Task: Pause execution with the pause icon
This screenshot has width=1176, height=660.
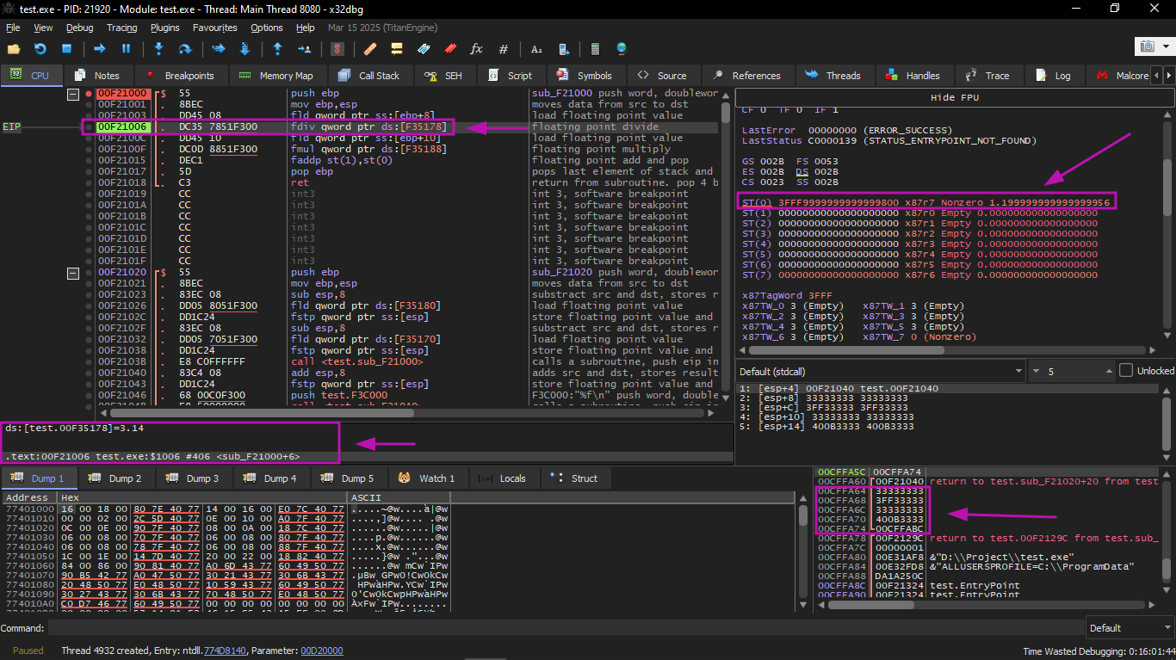Action: click(x=127, y=49)
